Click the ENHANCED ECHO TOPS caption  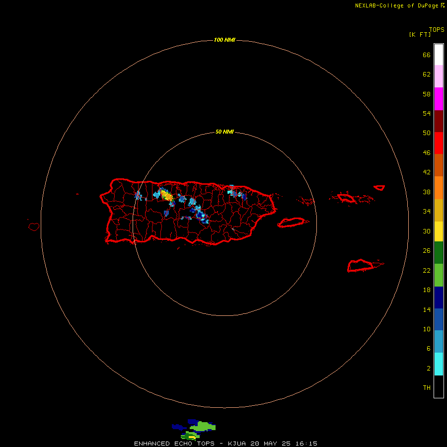[174, 444]
